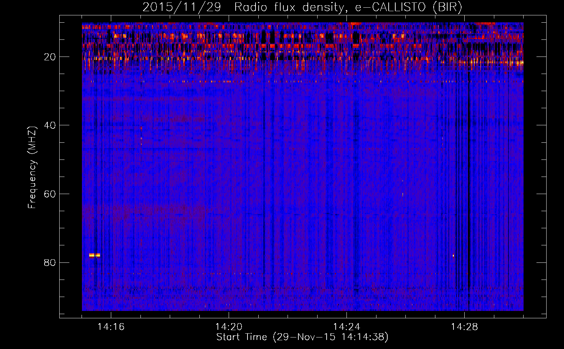The height and width of the screenshot is (349, 564).
Task: Click the 14:20 time tick label
Action: click(x=229, y=327)
